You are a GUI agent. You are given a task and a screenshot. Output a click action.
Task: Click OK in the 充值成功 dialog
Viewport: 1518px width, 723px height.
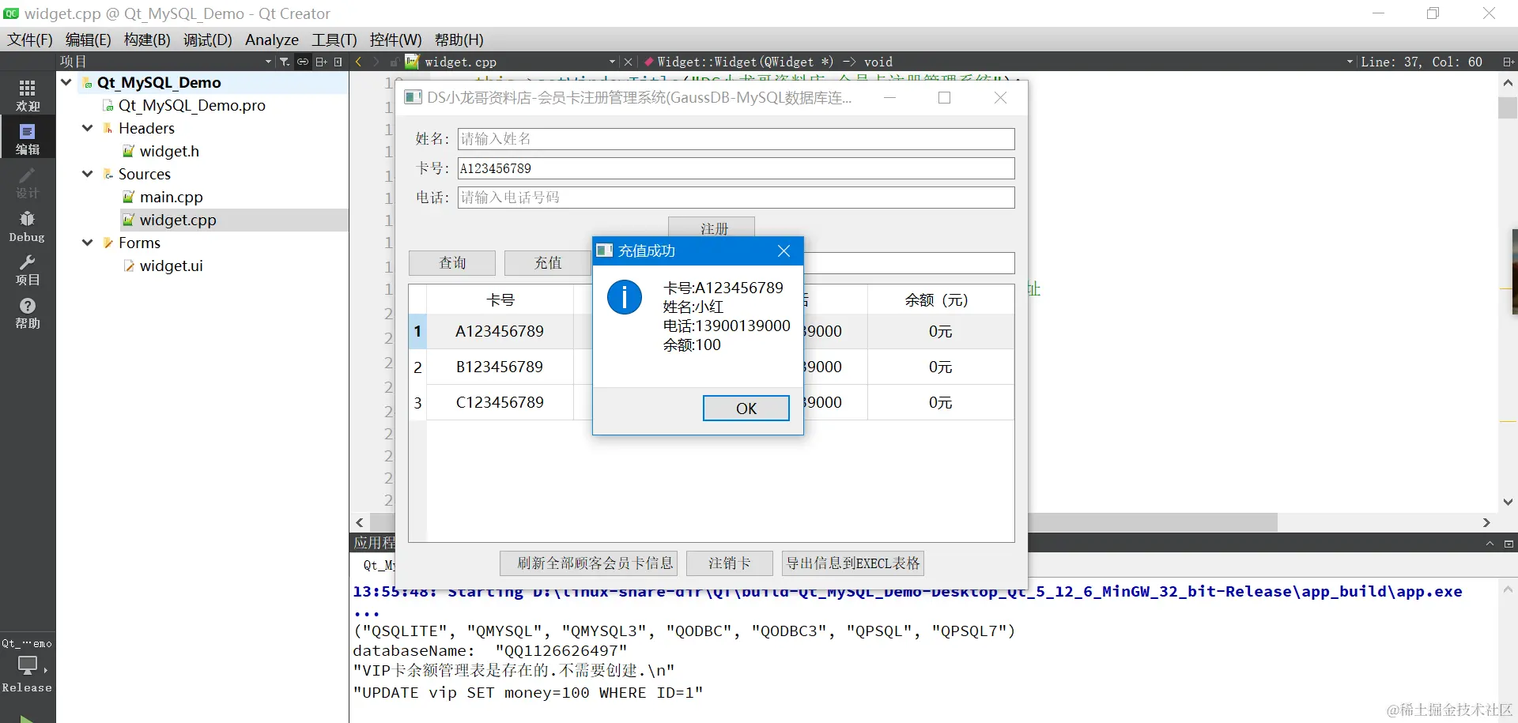pos(746,409)
